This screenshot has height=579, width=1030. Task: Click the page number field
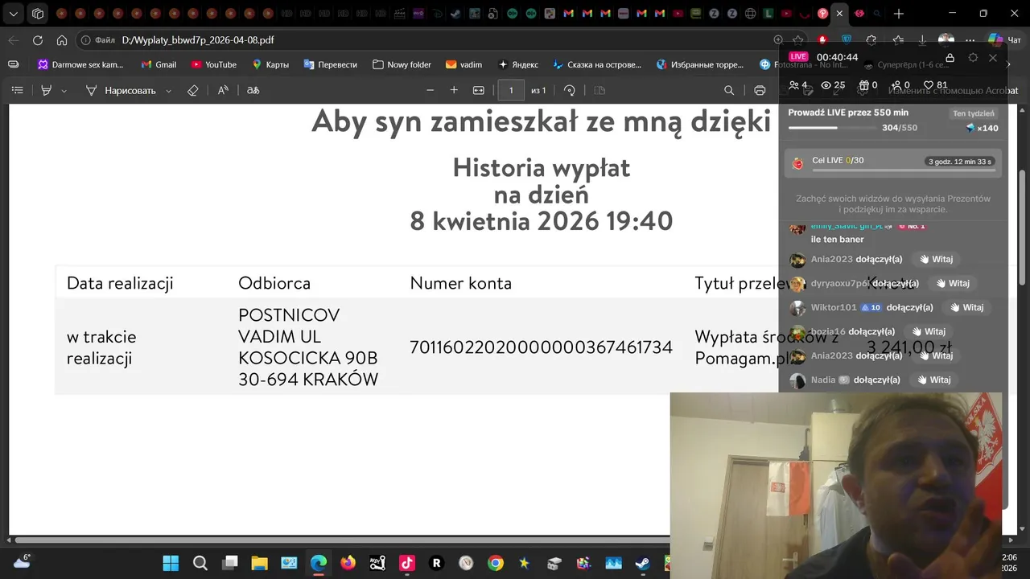point(511,91)
